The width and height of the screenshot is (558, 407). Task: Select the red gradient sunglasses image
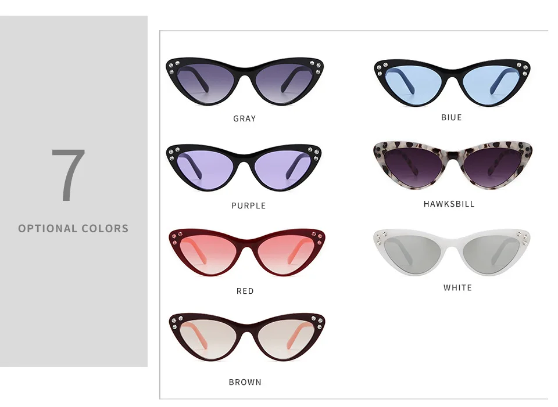pyautogui.click(x=247, y=253)
